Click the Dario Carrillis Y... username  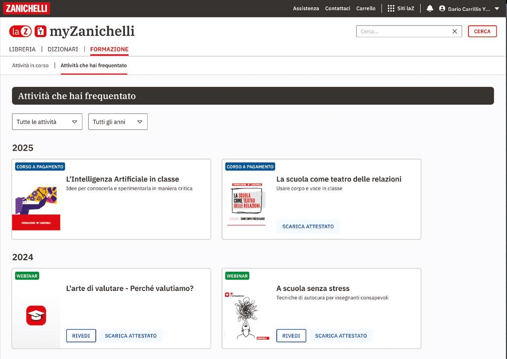tap(469, 9)
